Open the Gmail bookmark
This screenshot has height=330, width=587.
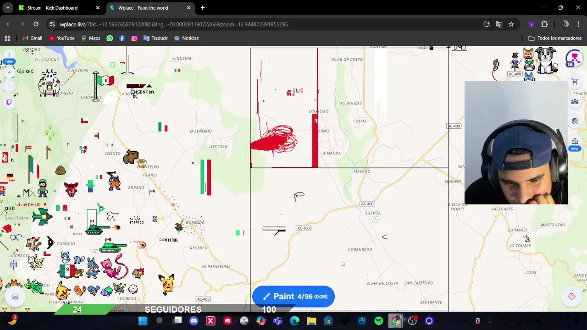pos(32,38)
